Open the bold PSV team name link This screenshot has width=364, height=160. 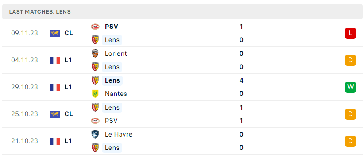click(112, 27)
